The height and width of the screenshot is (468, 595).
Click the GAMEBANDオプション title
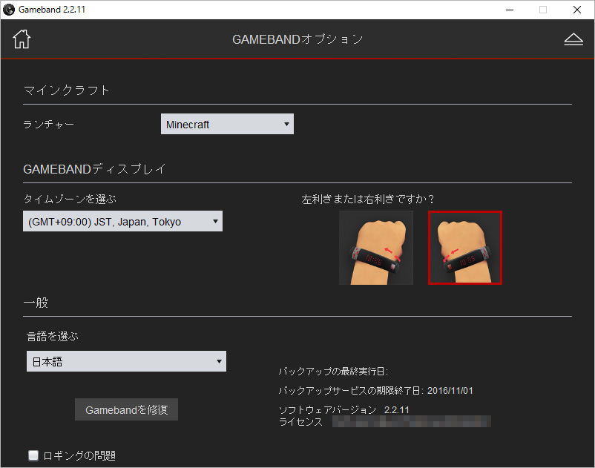coord(297,39)
